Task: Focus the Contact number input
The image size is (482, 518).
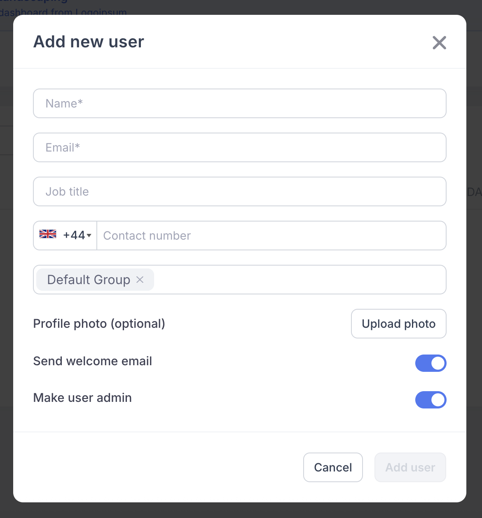Action: point(271,236)
